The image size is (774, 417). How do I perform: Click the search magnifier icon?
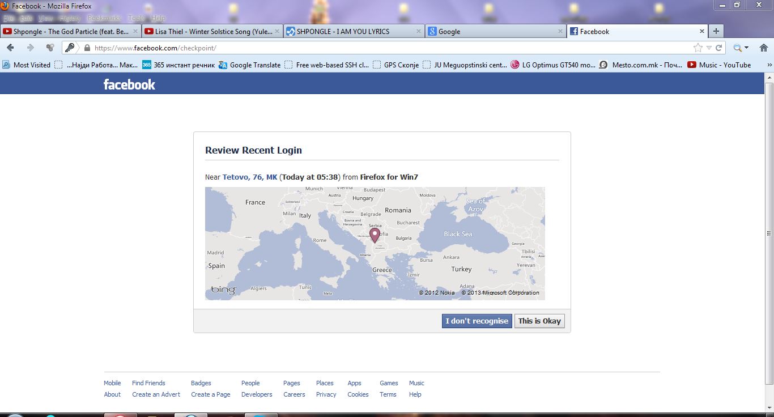(737, 48)
